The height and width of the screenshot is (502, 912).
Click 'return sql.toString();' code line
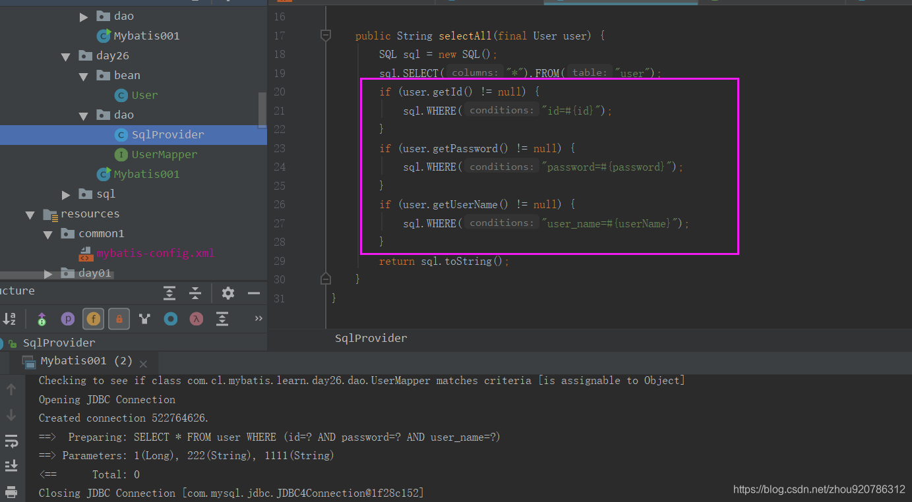pyautogui.click(x=444, y=261)
